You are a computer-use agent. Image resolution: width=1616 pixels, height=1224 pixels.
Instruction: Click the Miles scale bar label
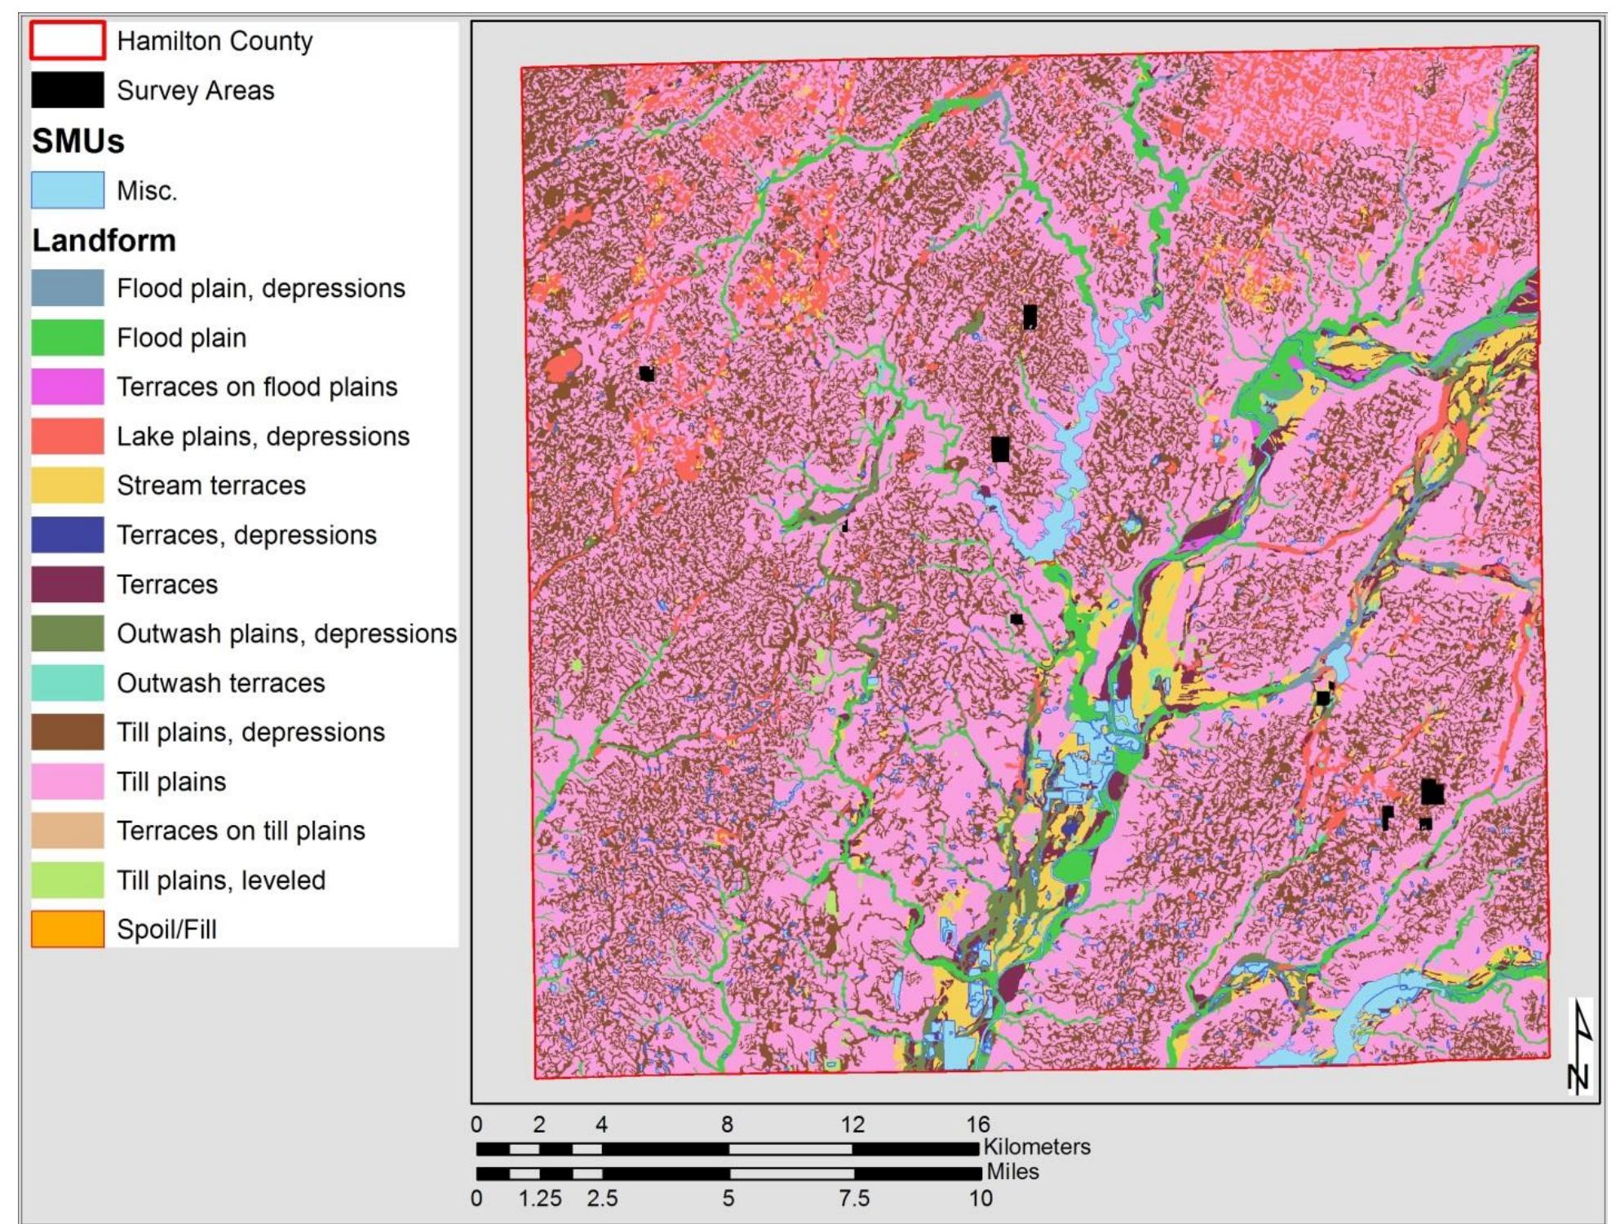point(1012,1172)
